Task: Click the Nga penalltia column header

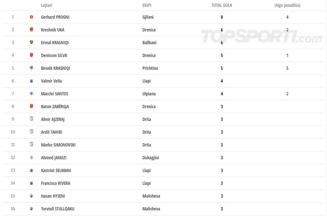Action: coord(287,5)
